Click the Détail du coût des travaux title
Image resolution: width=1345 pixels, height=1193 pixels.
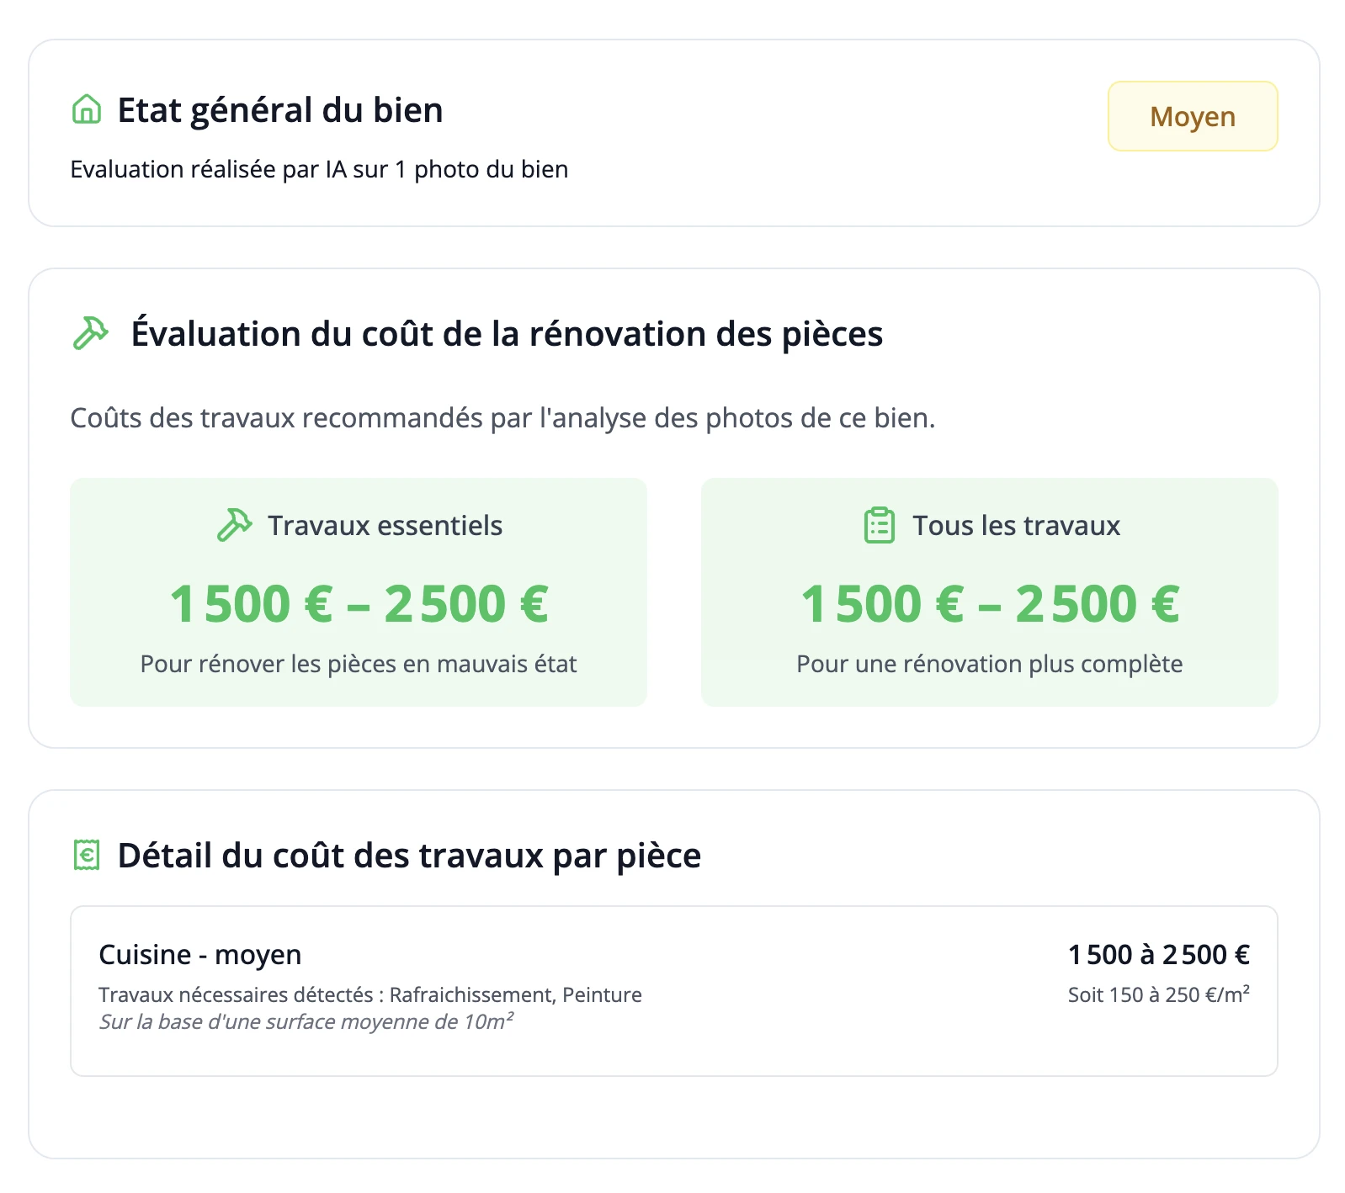click(x=409, y=856)
